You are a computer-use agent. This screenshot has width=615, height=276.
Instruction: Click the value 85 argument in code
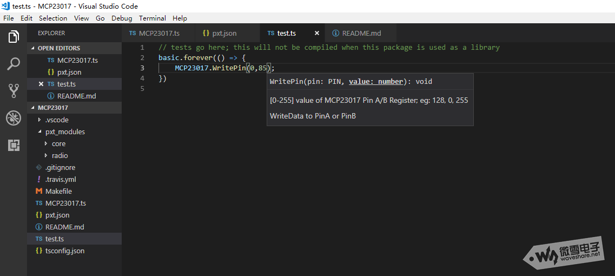pos(262,68)
